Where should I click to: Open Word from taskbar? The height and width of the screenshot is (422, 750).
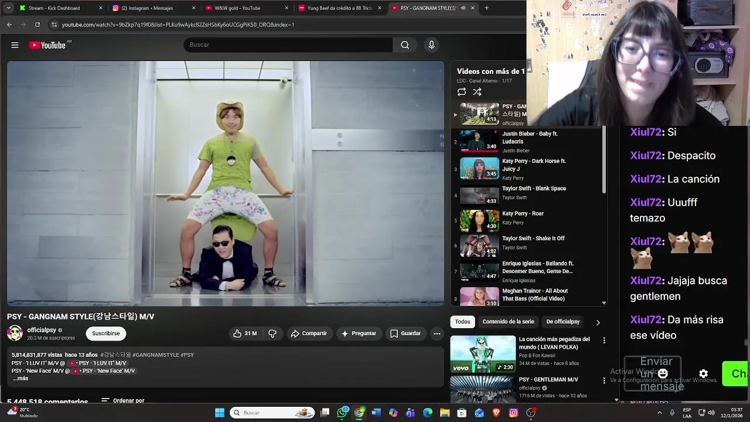pyautogui.click(x=376, y=413)
